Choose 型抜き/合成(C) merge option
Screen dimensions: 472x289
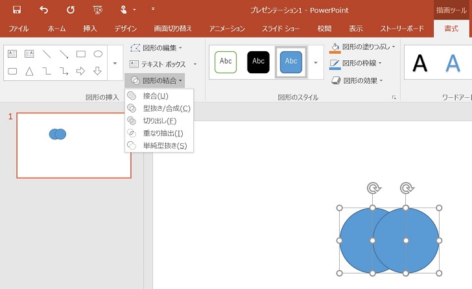tap(159, 108)
